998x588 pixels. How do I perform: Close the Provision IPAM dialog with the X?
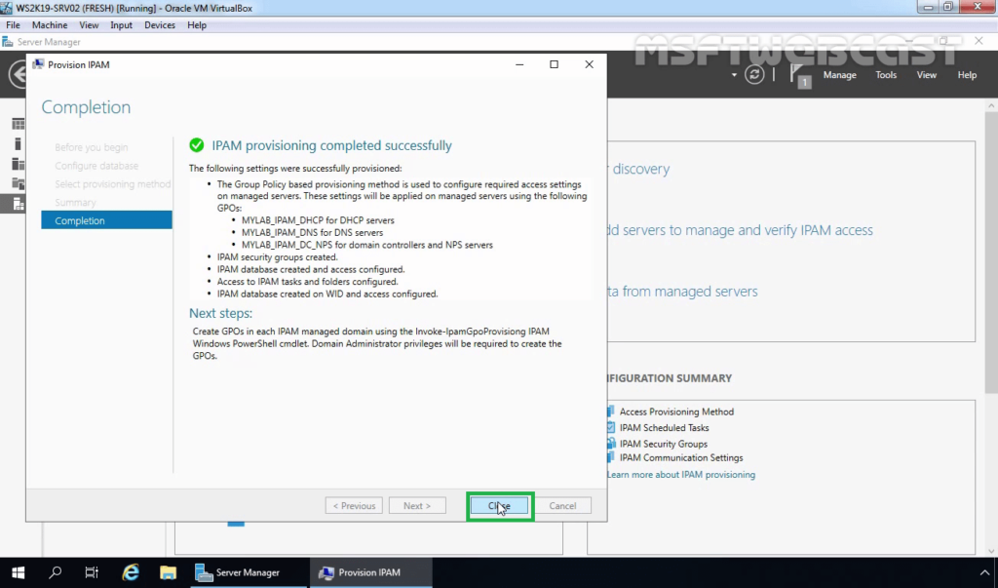pos(589,64)
